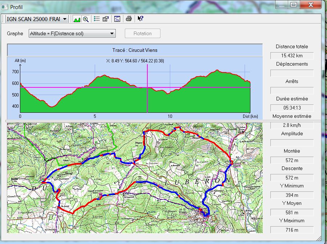The height and width of the screenshot is (244, 327).
Task: Open the IGN SCAN 25000 map dropdown
Action: (x=37, y=19)
